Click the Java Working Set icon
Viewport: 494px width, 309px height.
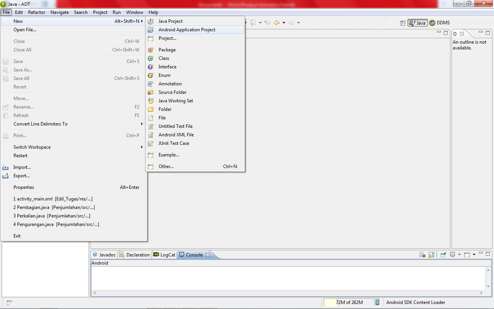(x=151, y=101)
